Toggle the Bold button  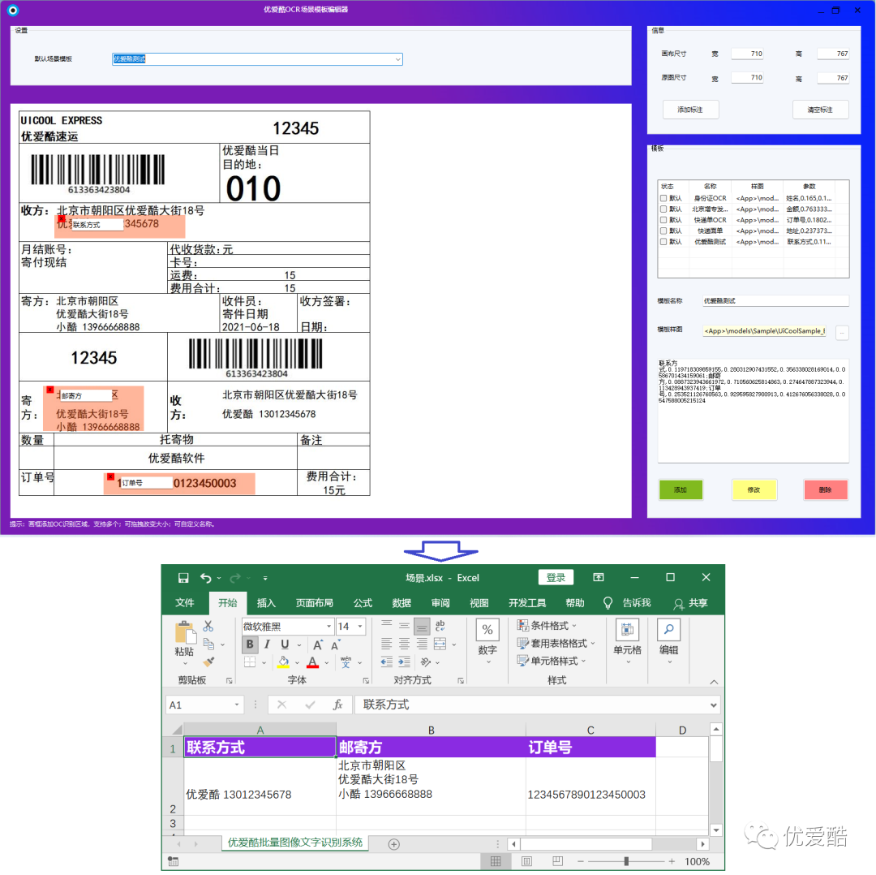[250, 644]
